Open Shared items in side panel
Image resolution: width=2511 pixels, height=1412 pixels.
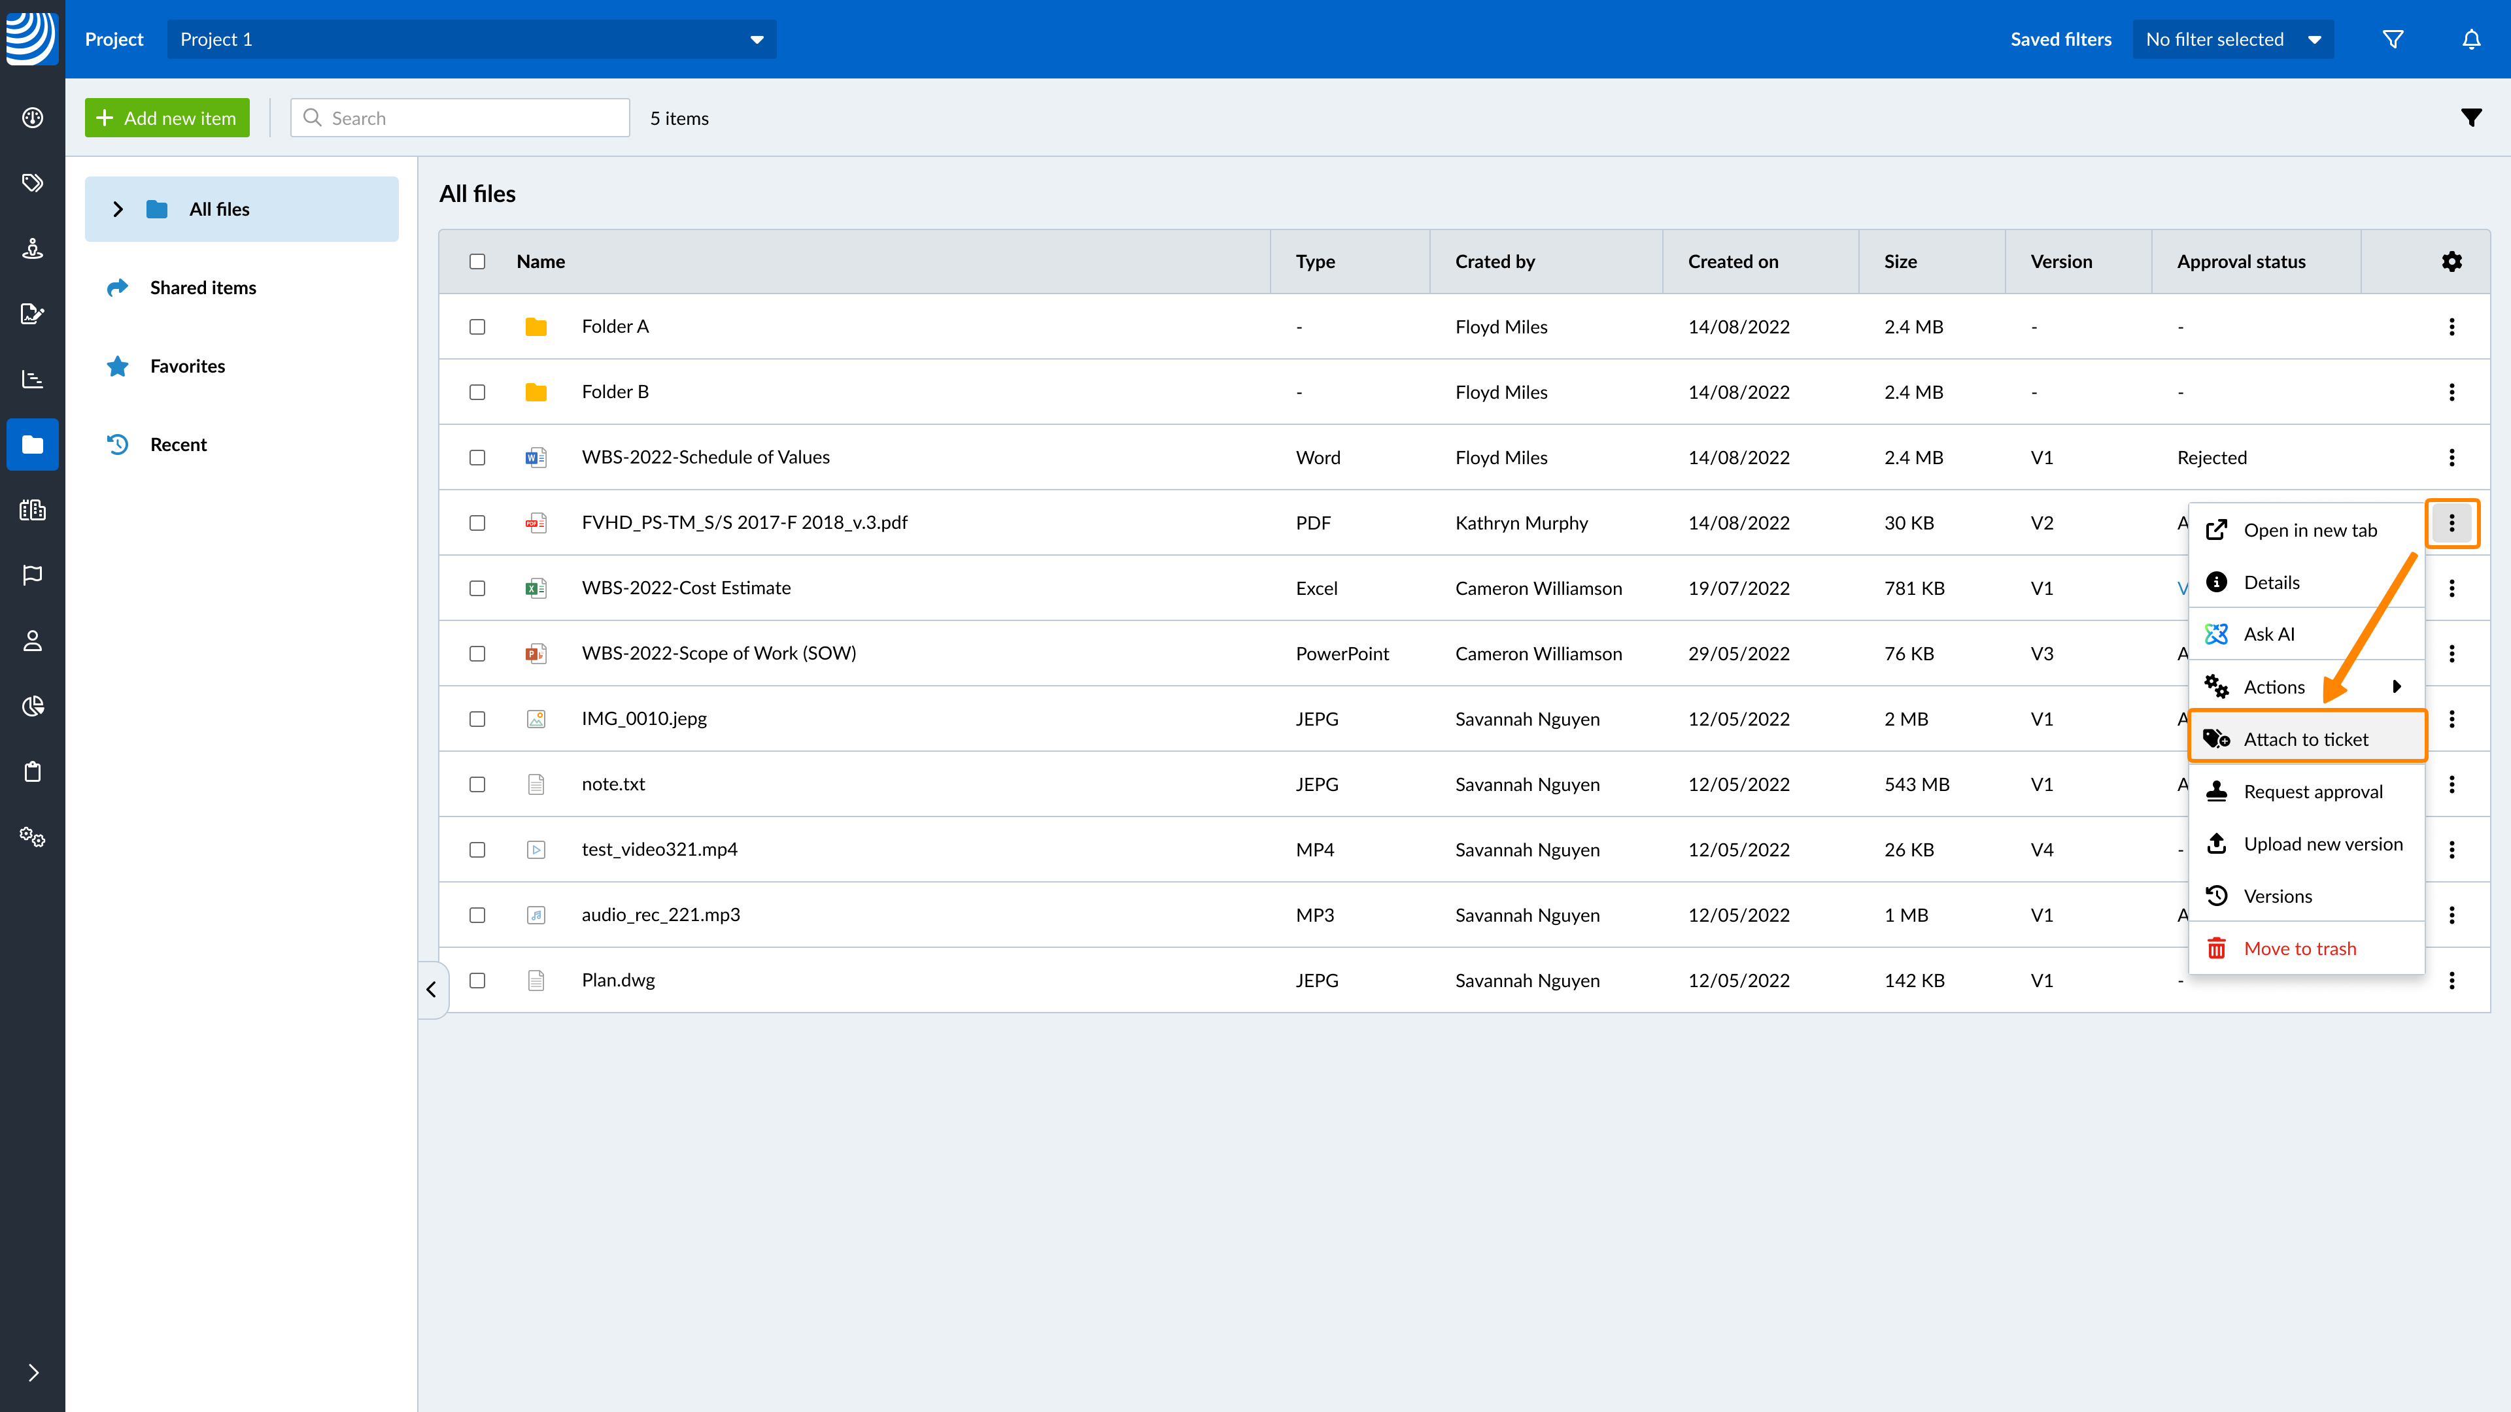click(203, 288)
